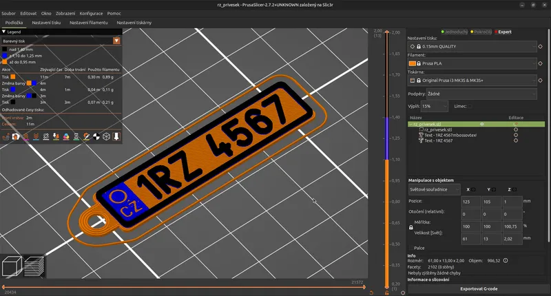The height and width of the screenshot is (296, 551).
Task: Open the Editovat menu
Action: coord(28,13)
